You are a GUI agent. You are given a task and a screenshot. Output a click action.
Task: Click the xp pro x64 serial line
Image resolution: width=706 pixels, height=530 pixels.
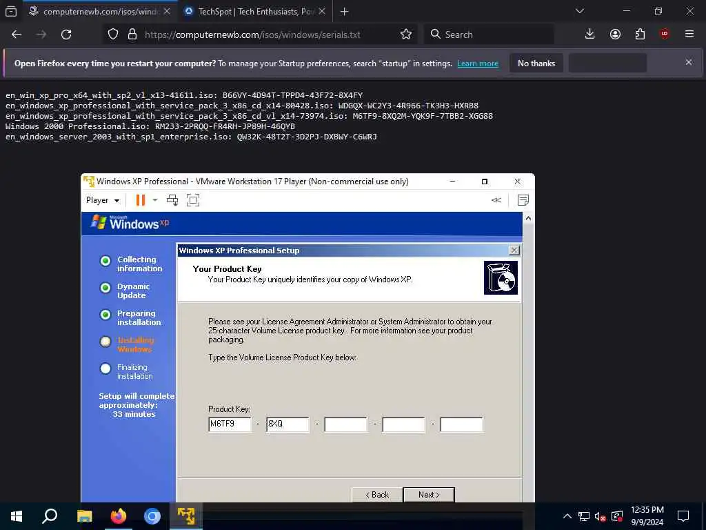point(184,95)
